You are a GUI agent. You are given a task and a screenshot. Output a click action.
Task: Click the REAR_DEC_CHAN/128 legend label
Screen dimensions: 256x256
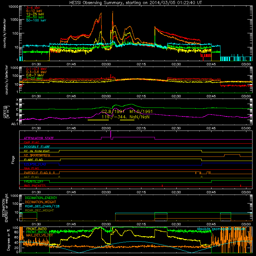point(42,206)
